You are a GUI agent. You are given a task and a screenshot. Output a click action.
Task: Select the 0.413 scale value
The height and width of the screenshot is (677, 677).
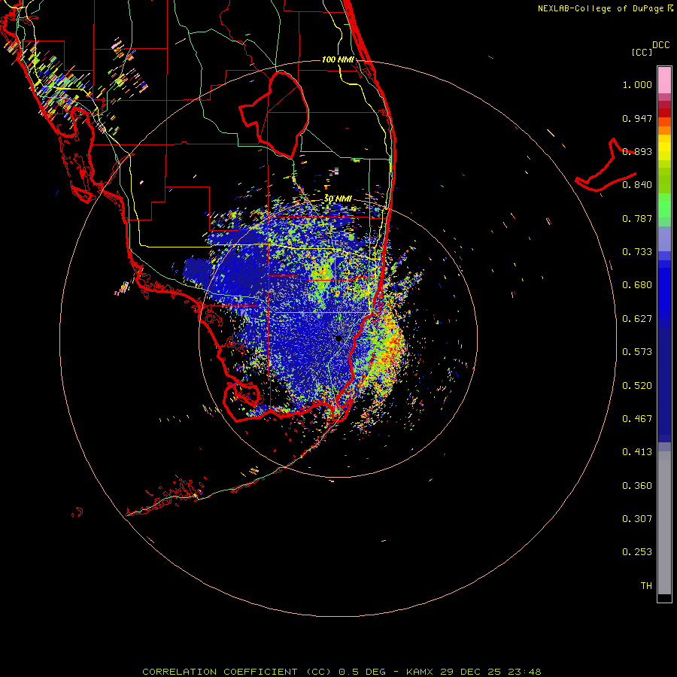coord(637,452)
